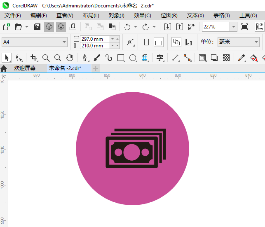Image resolution: width=265 pixels, height=227 pixels.
Task: Open the Redo history dropdown arrow
Action: click(154, 27)
